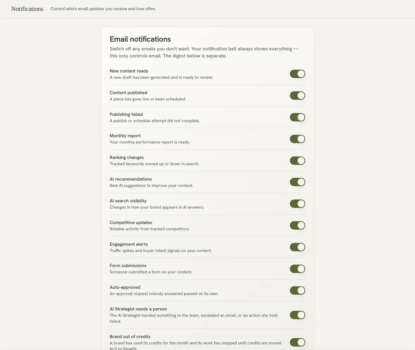This screenshot has width=415, height=350.
Task: Click "AI search visibility" label text
Action: pos(128,201)
